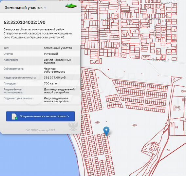The image size is (186, 176).
Task: Click the Статус Учтенный row
Action: pyautogui.click(x=40, y=54)
